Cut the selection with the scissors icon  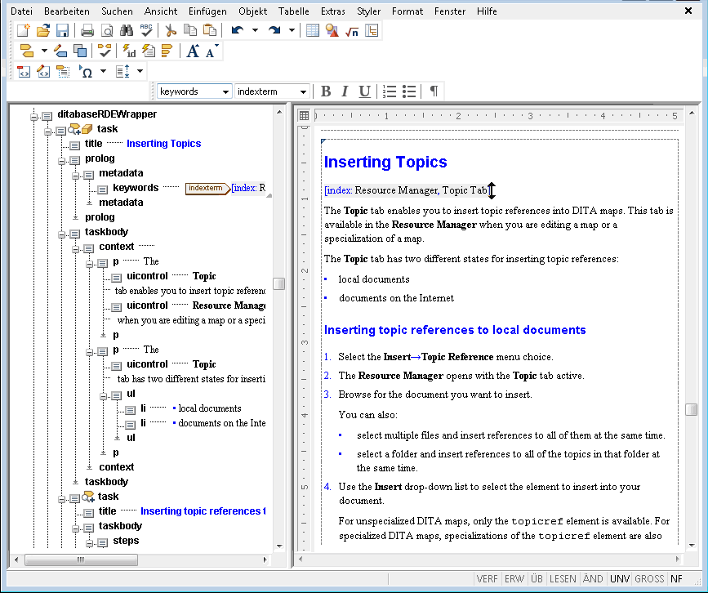(x=171, y=31)
